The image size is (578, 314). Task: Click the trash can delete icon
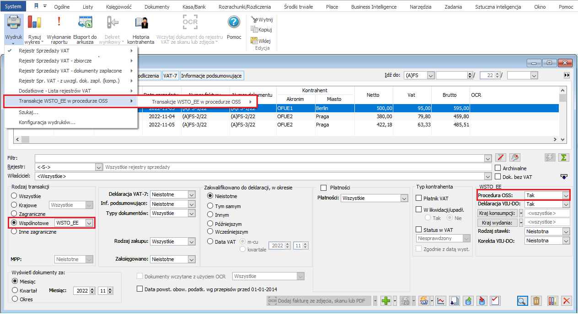pyautogui.click(x=537, y=301)
